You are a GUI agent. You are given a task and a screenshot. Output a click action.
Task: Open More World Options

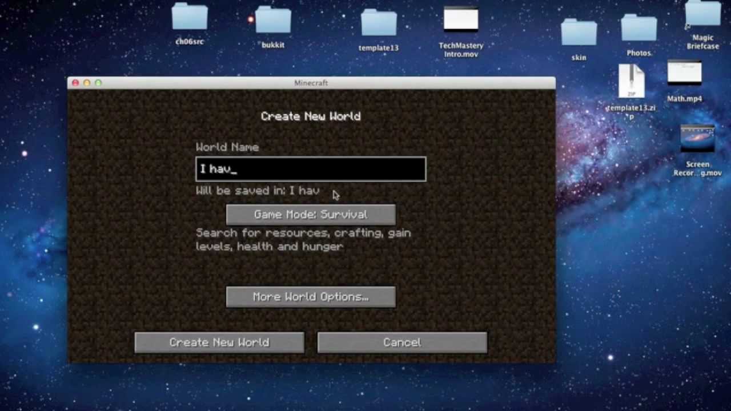pyautogui.click(x=311, y=297)
